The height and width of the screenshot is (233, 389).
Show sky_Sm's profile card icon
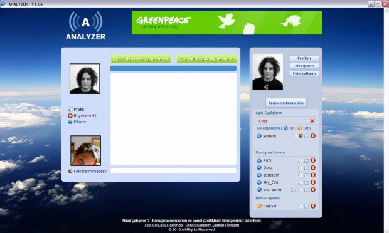pos(300,182)
